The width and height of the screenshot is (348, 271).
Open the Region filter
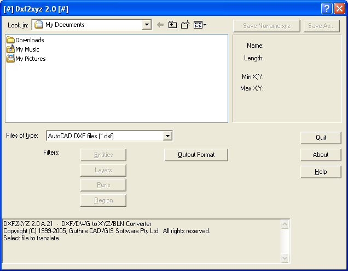tap(103, 200)
